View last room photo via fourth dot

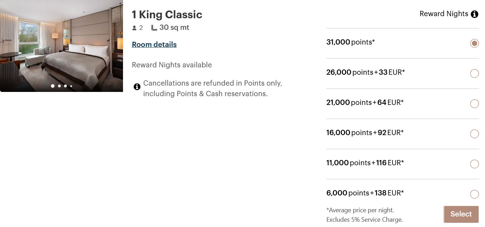(x=71, y=86)
